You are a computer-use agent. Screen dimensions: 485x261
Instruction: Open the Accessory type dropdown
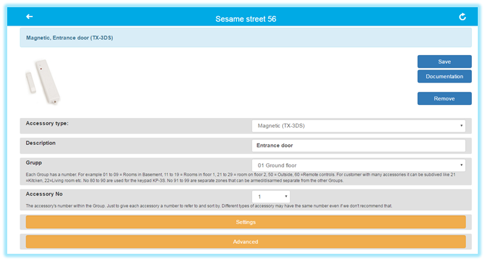tap(358, 126)
